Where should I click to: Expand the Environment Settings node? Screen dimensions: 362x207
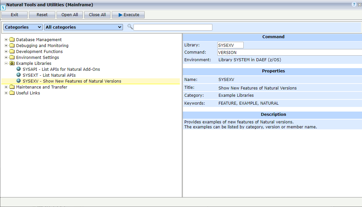[6, 57]
